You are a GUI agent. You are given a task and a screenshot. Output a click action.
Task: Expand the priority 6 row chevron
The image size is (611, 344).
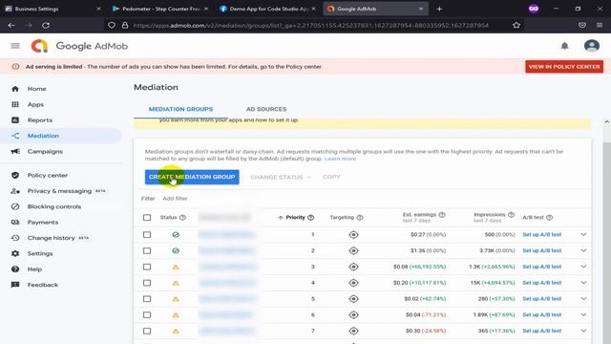click(x=583, y=314)
